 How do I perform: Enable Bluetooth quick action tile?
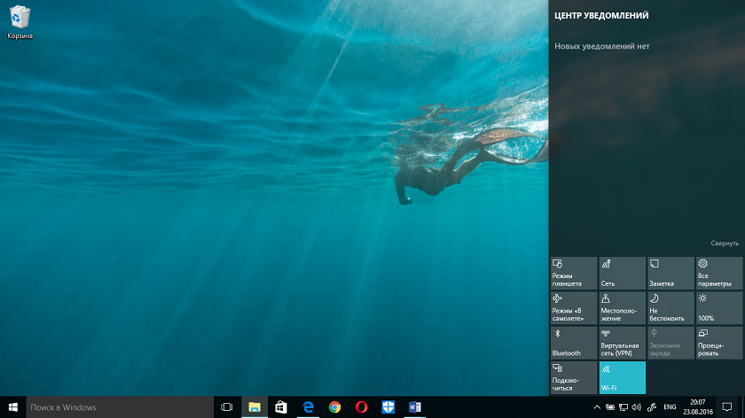click(574, 343)
